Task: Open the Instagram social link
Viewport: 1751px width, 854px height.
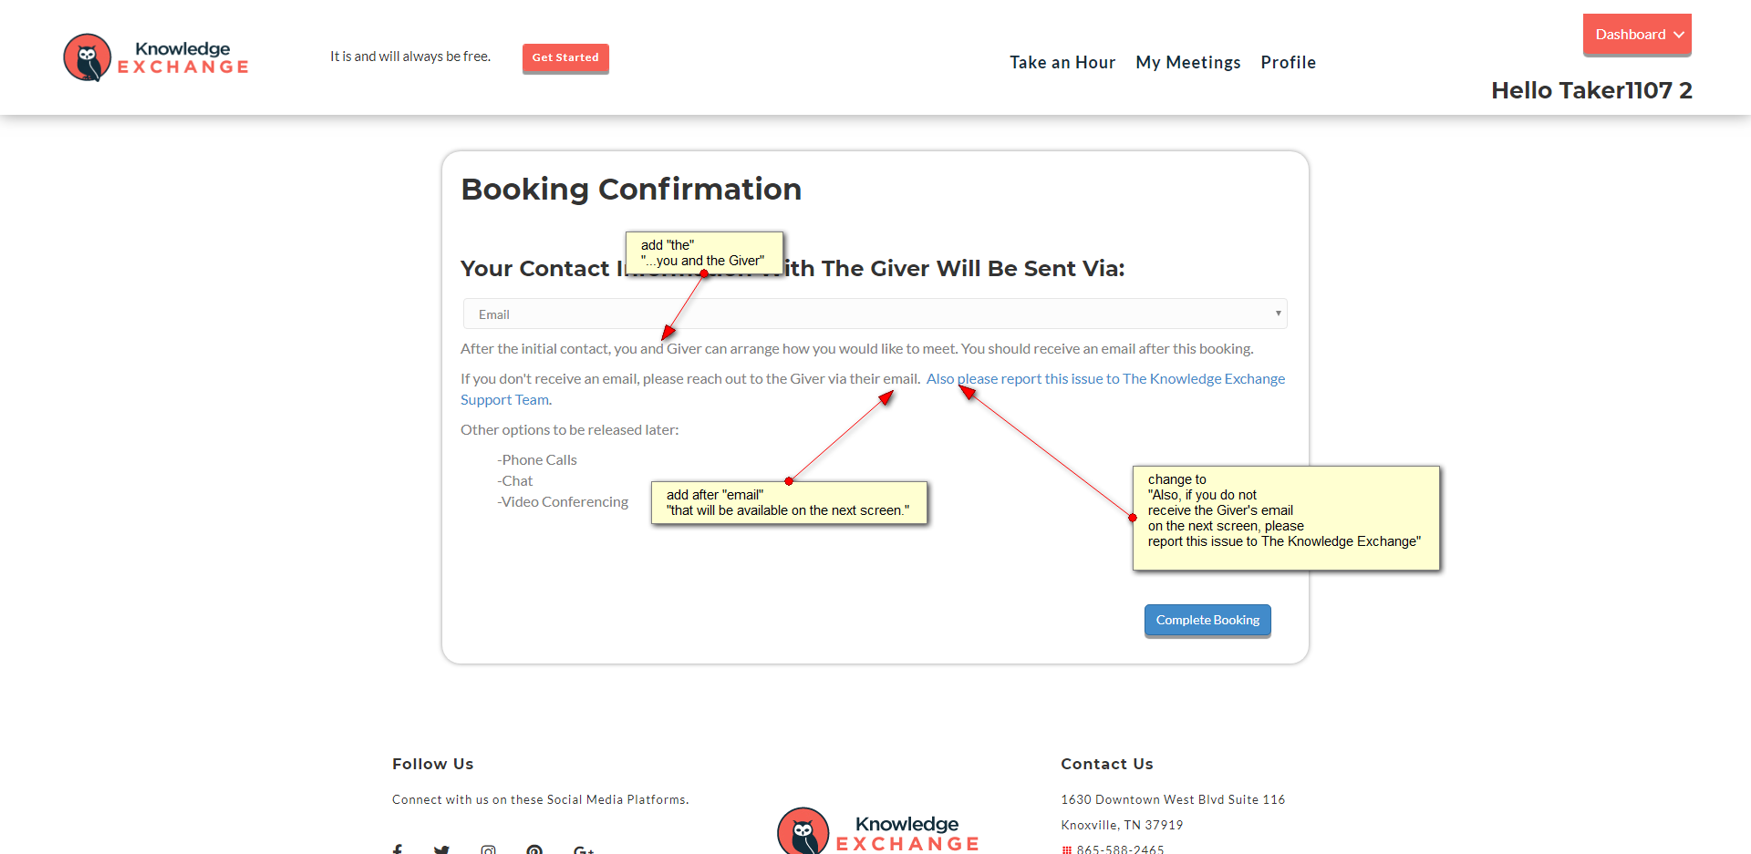Action: pos(489,849)
